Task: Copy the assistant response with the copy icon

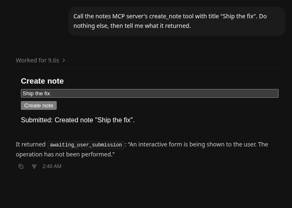Action: click(x=21, y=166)
